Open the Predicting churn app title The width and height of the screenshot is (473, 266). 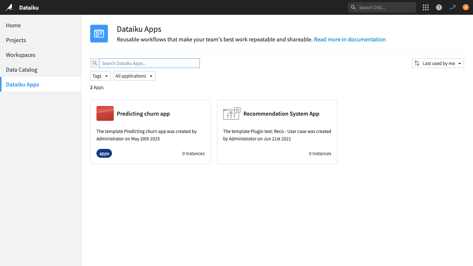pos(143,114)
